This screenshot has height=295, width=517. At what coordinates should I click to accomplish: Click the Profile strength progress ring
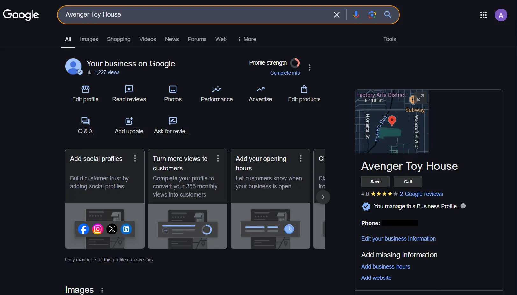tap(295, 63)
